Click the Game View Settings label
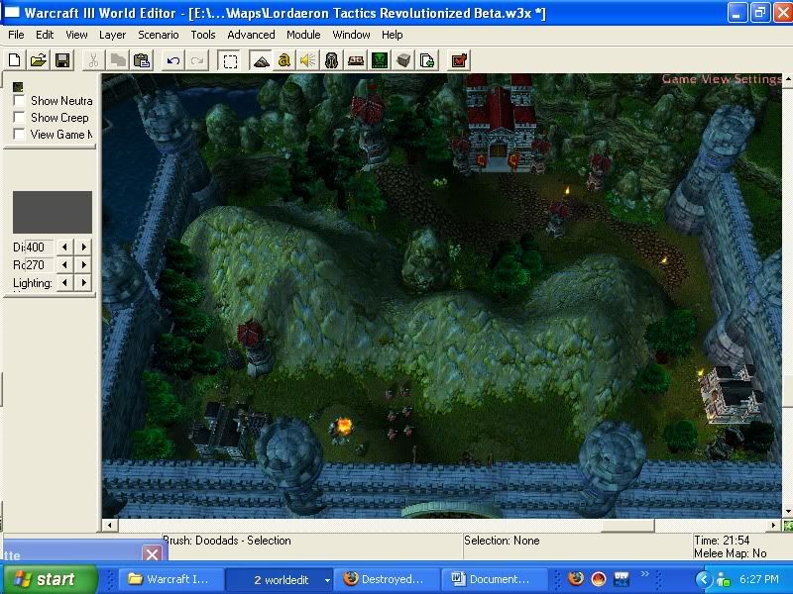 722,79
